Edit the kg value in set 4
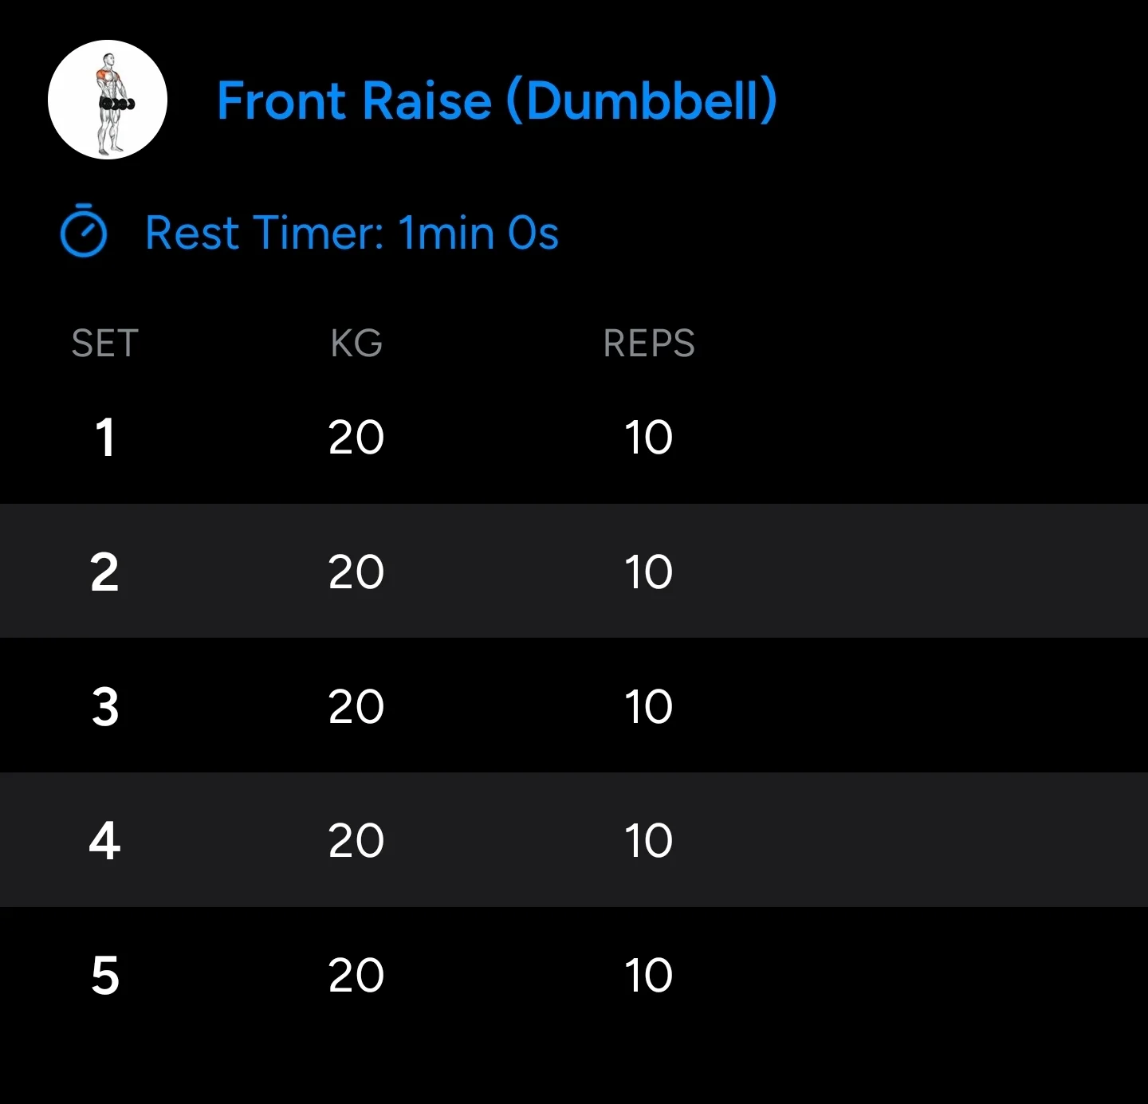The width and height of the screenshot is (1148, 1104). coord(356,841)
